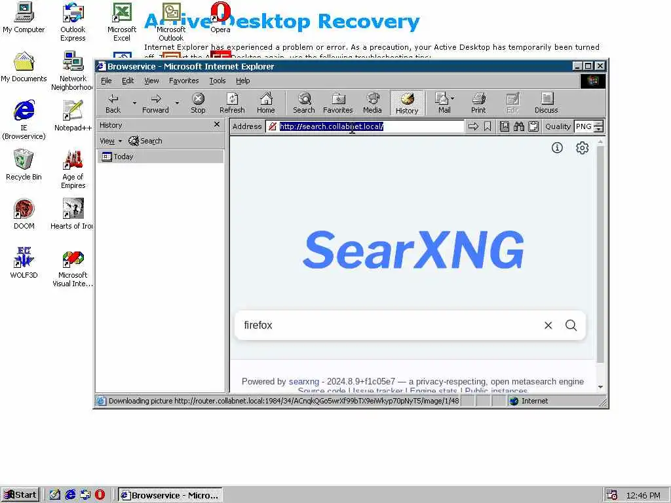Screen dimensions: 671x503
Task: Open the Quality PNG combo box
Action: click(x=584, y=126)
